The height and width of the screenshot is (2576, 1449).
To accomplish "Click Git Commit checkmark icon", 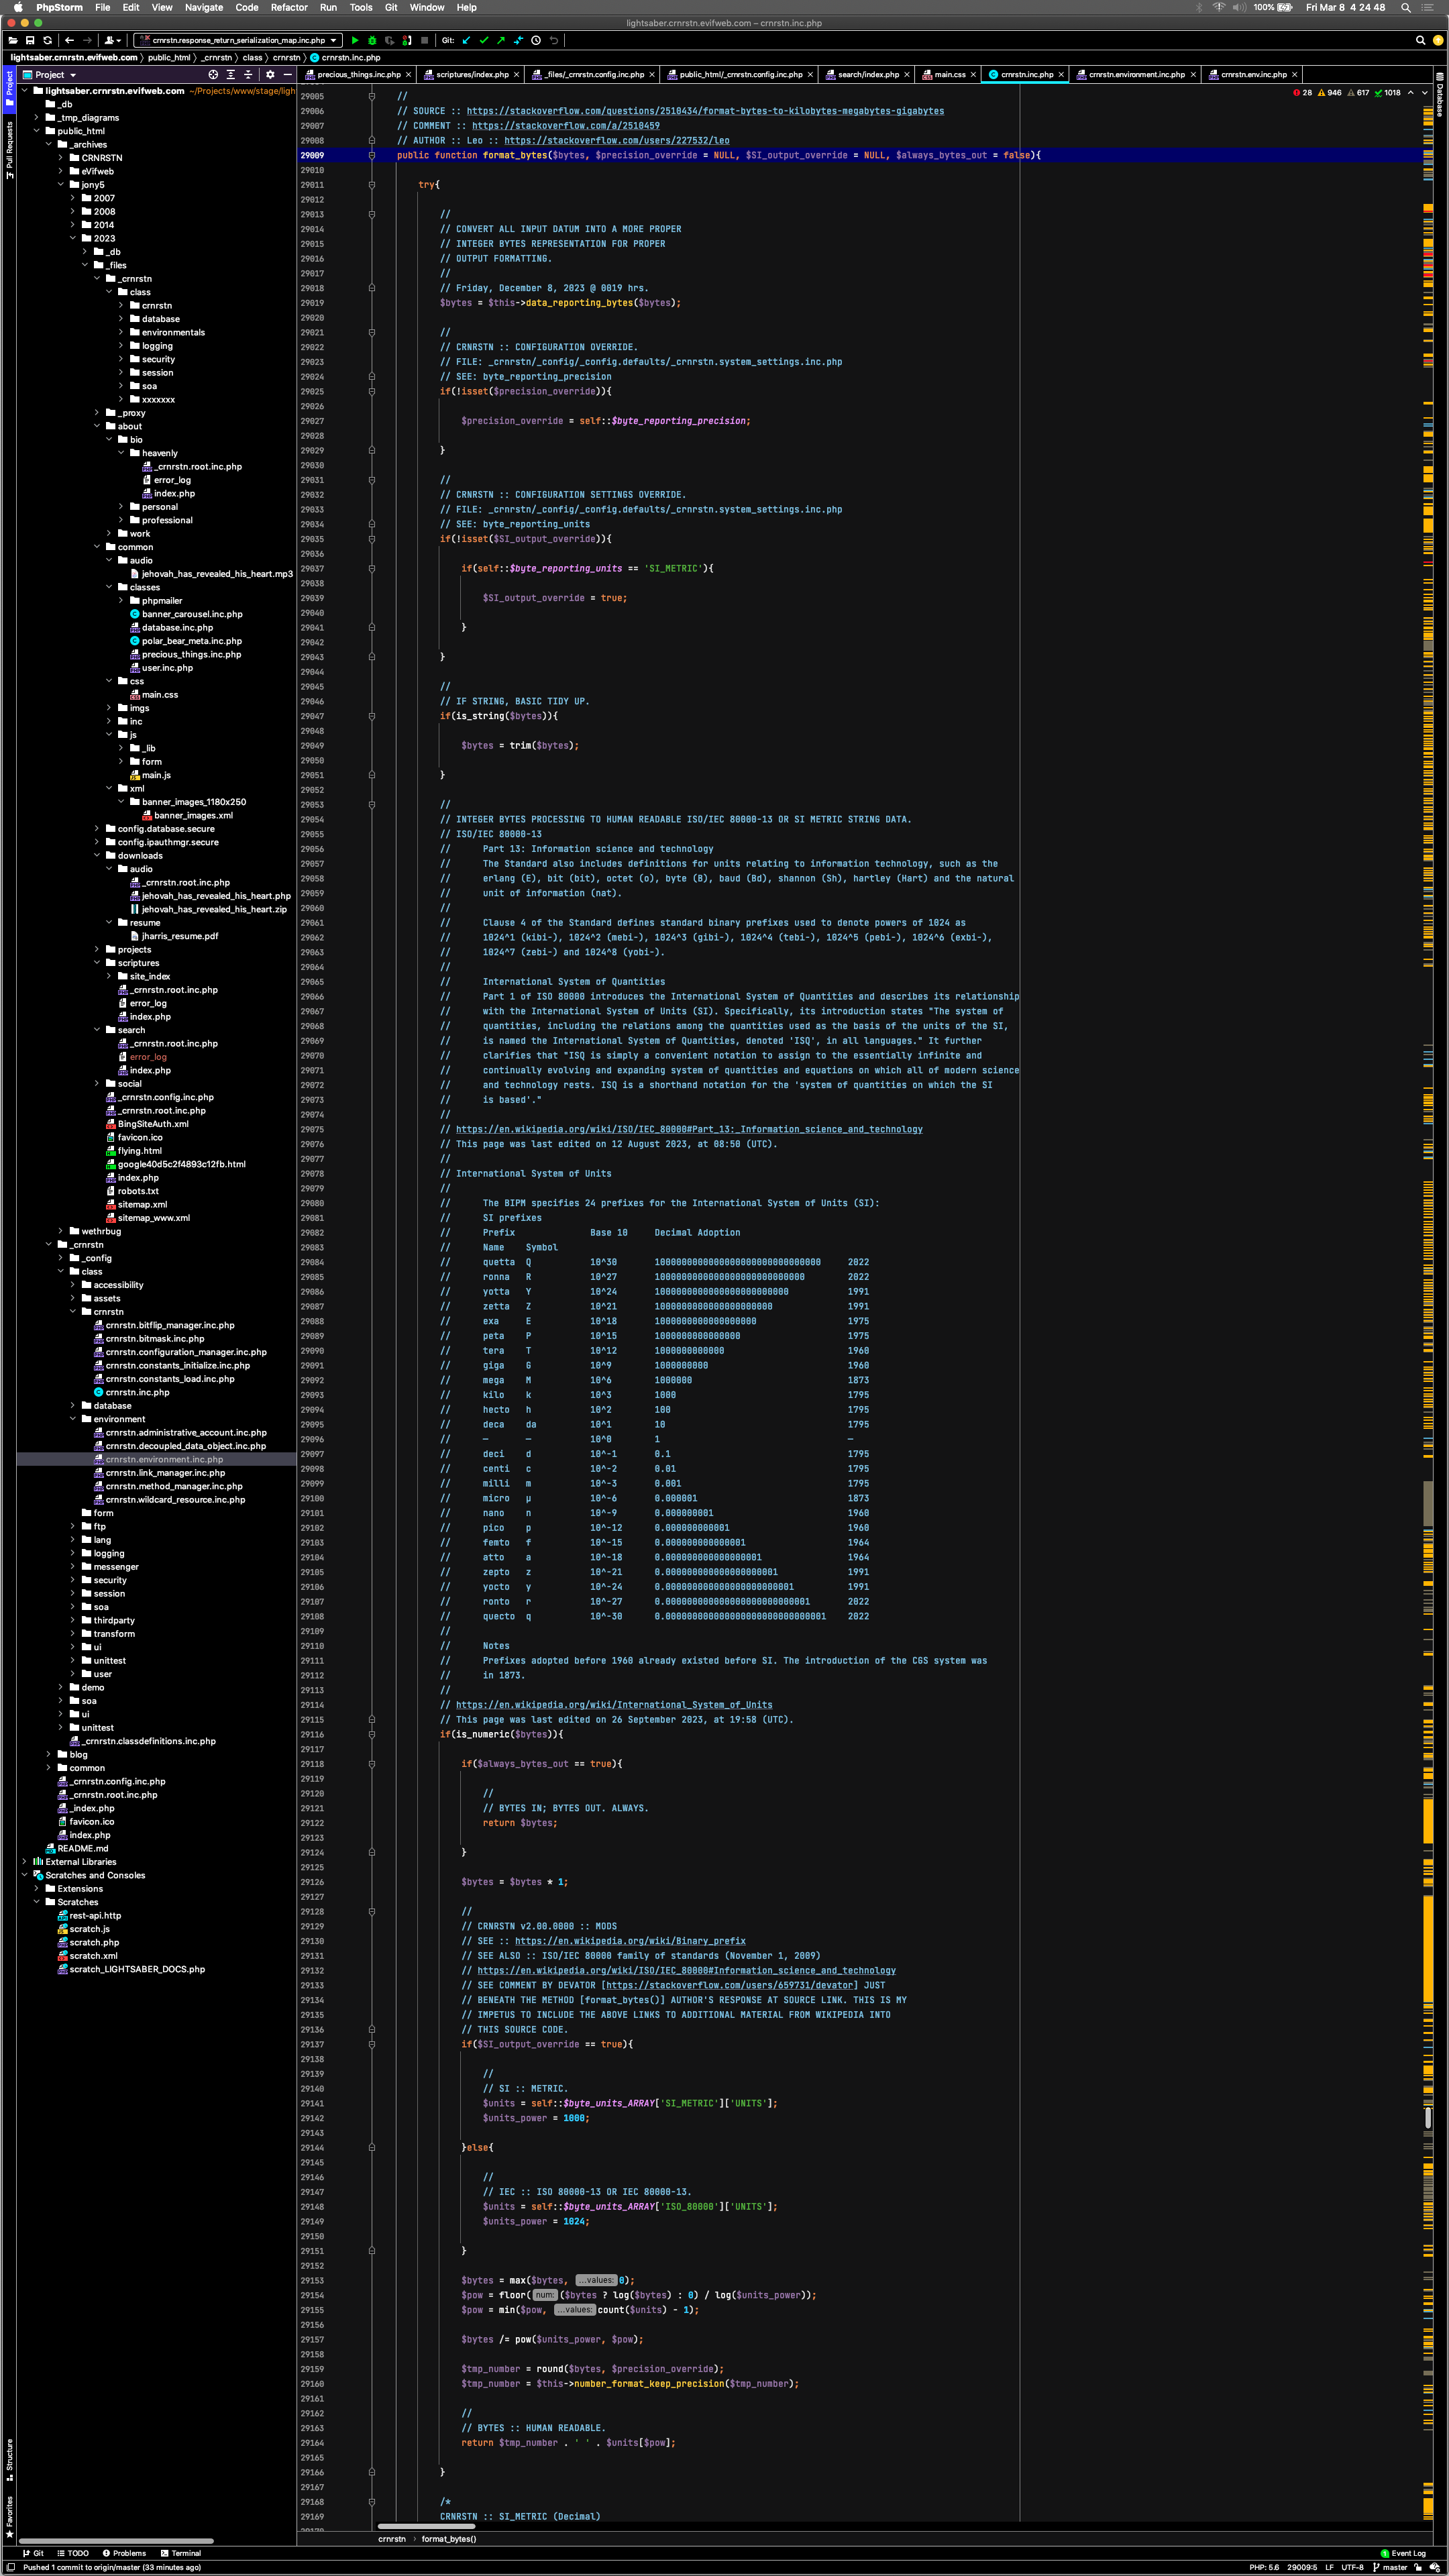I will point(484,40).
